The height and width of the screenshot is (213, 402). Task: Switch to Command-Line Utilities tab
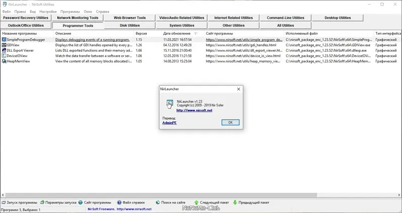(285, 18)
